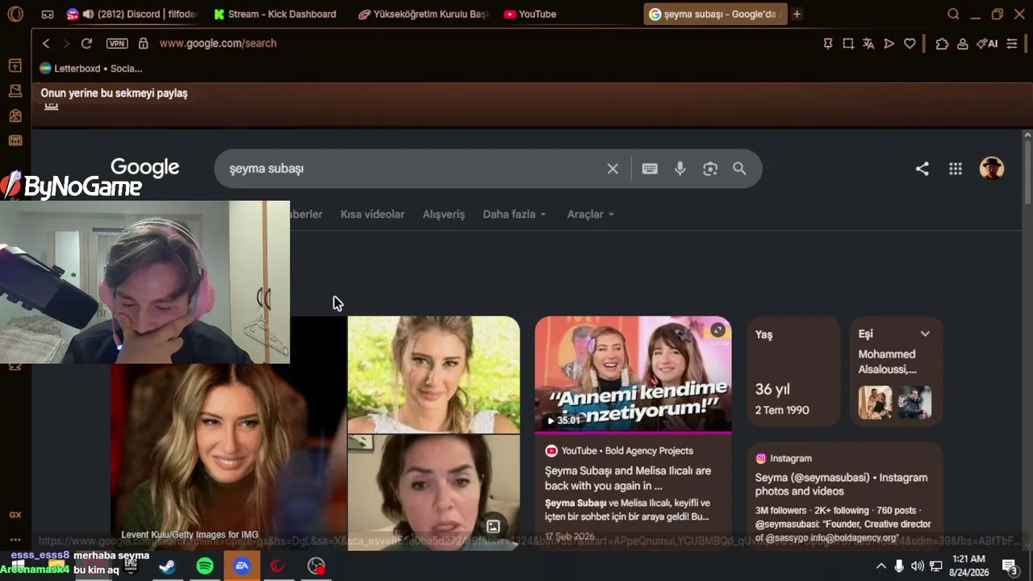Click the taskbar microphone tray icon
The width and height of the screenshot is (1033, 581).
coord(899,566)
